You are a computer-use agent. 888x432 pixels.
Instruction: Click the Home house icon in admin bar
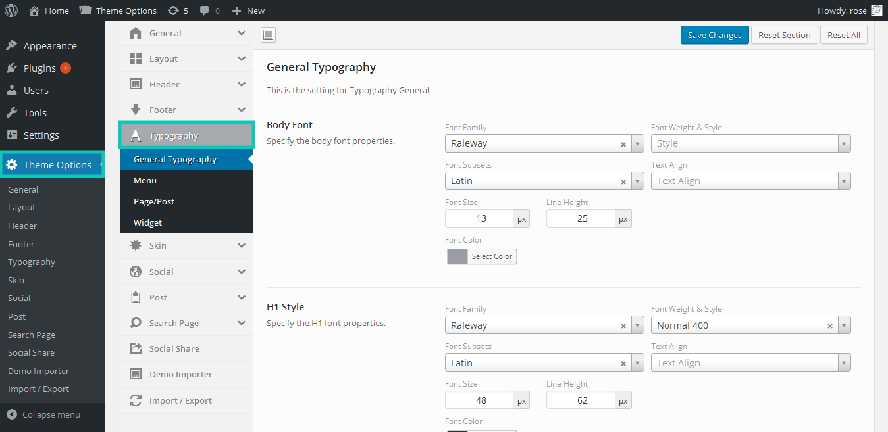(x=34, y=11)
